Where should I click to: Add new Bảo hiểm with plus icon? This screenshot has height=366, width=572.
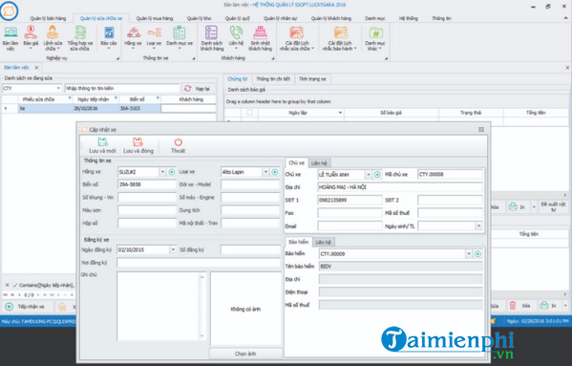coord(477,254)
